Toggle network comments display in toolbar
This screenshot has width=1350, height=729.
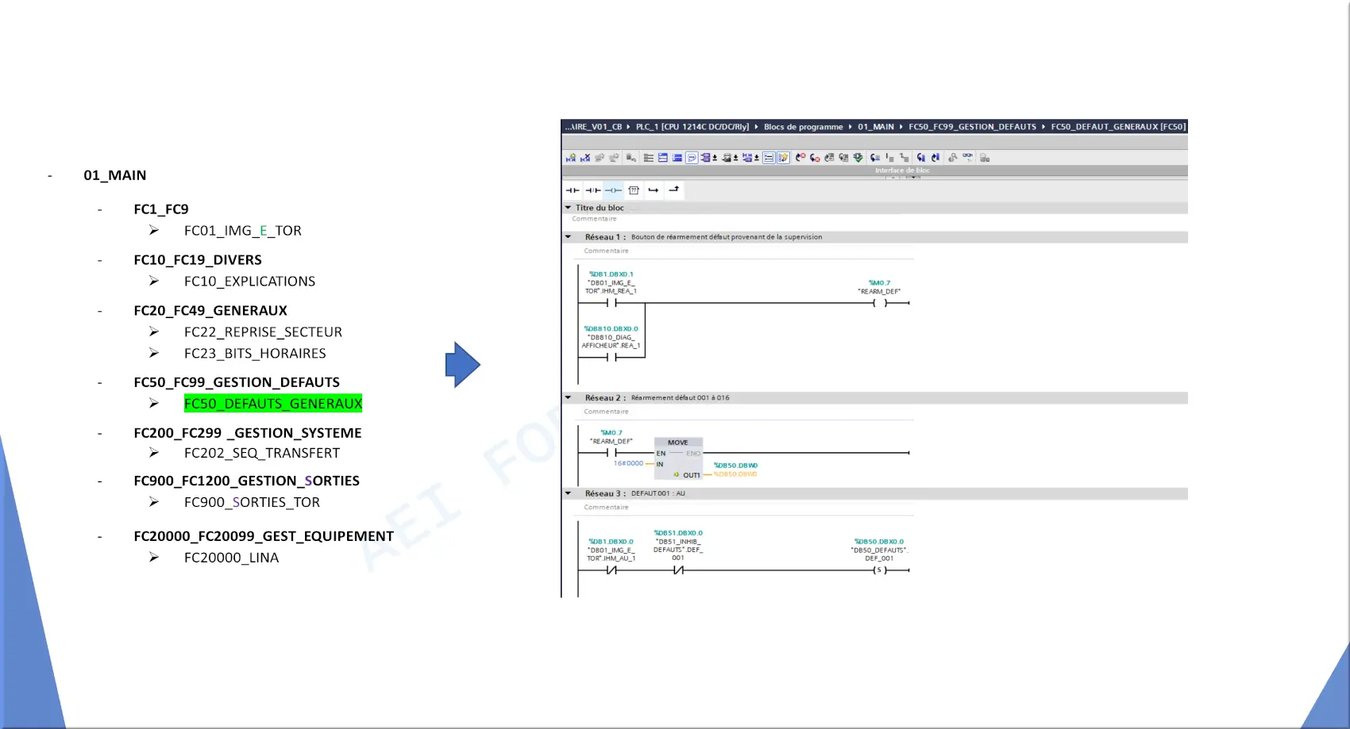(x=692, y=158)
